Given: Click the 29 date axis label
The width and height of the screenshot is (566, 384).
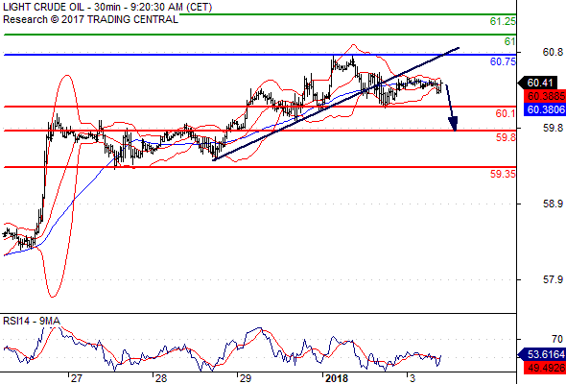Looking at the screenshot, I should [x=245, y=378].
